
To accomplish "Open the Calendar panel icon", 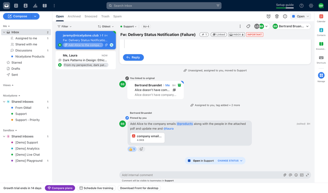I will tap(321, 18).
